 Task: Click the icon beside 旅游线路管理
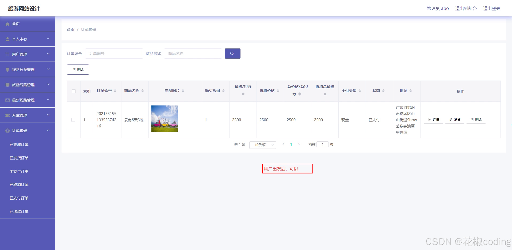point(7,85)
